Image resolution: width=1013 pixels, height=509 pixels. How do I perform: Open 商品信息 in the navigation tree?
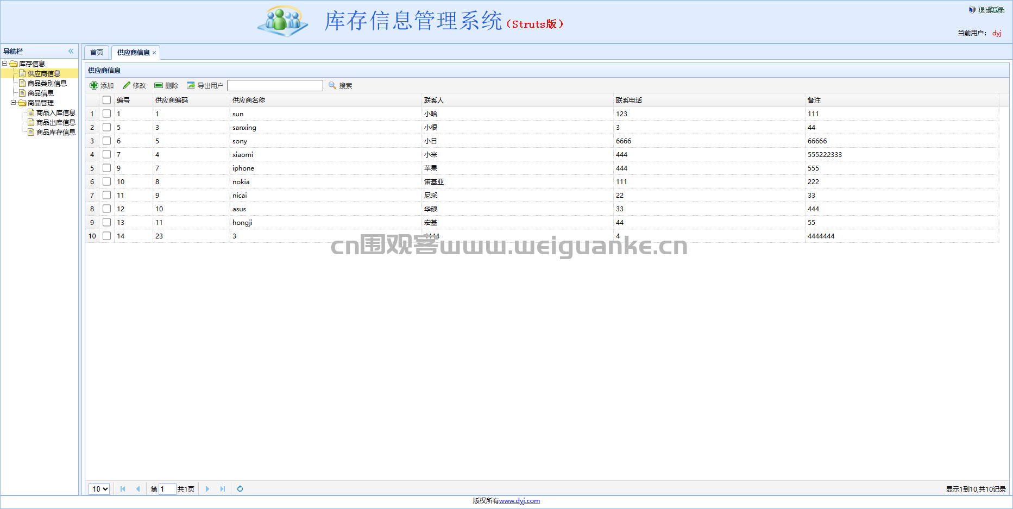click(41, 93)
